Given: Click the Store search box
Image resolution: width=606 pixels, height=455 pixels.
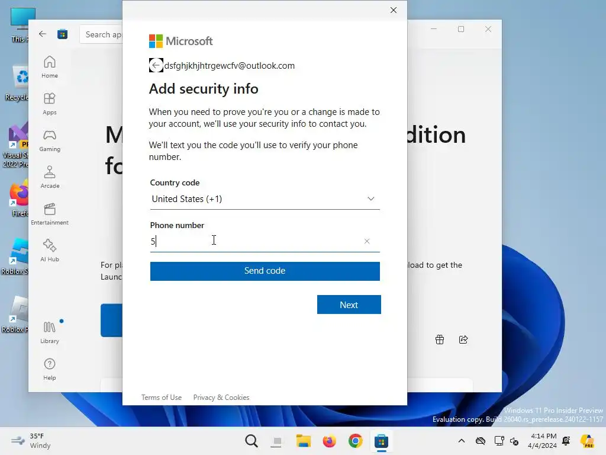Looking at the screenshot, I should pyautogui.click(x=101, y=34).
